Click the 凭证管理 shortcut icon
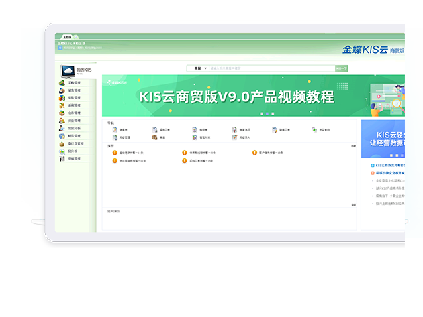The width and height of the screenshot is (423, 317). [x=115, y=137]
